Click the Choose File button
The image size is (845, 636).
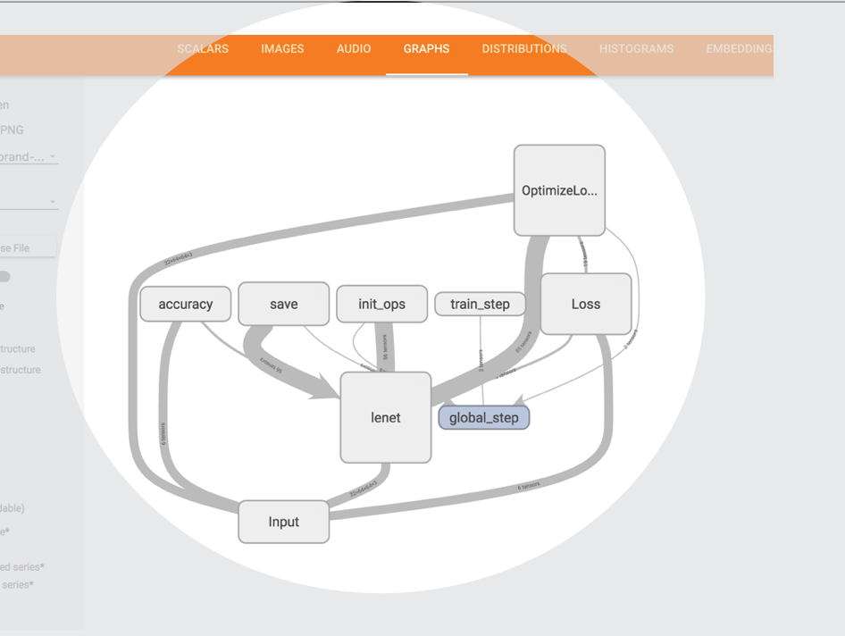click(27, 248)
